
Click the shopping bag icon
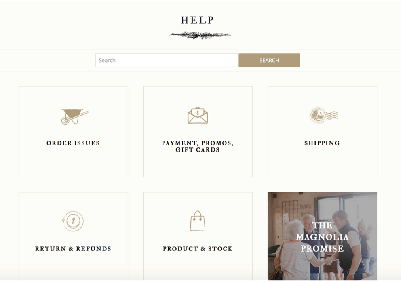(x=198, y=221)
